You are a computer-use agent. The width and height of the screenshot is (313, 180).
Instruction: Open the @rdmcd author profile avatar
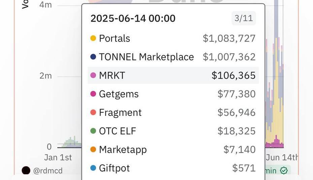point(26,171)
